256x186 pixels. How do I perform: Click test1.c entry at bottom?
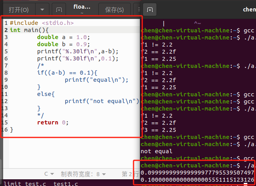click(66, 184)
